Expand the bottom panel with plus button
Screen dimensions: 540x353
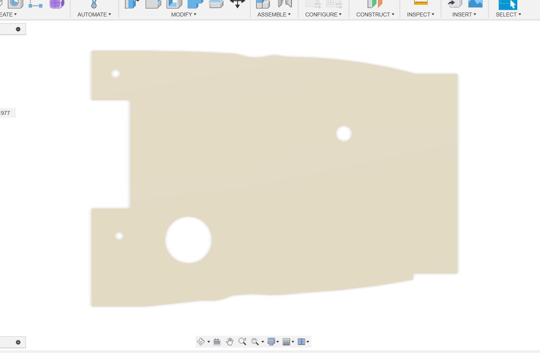18,342
